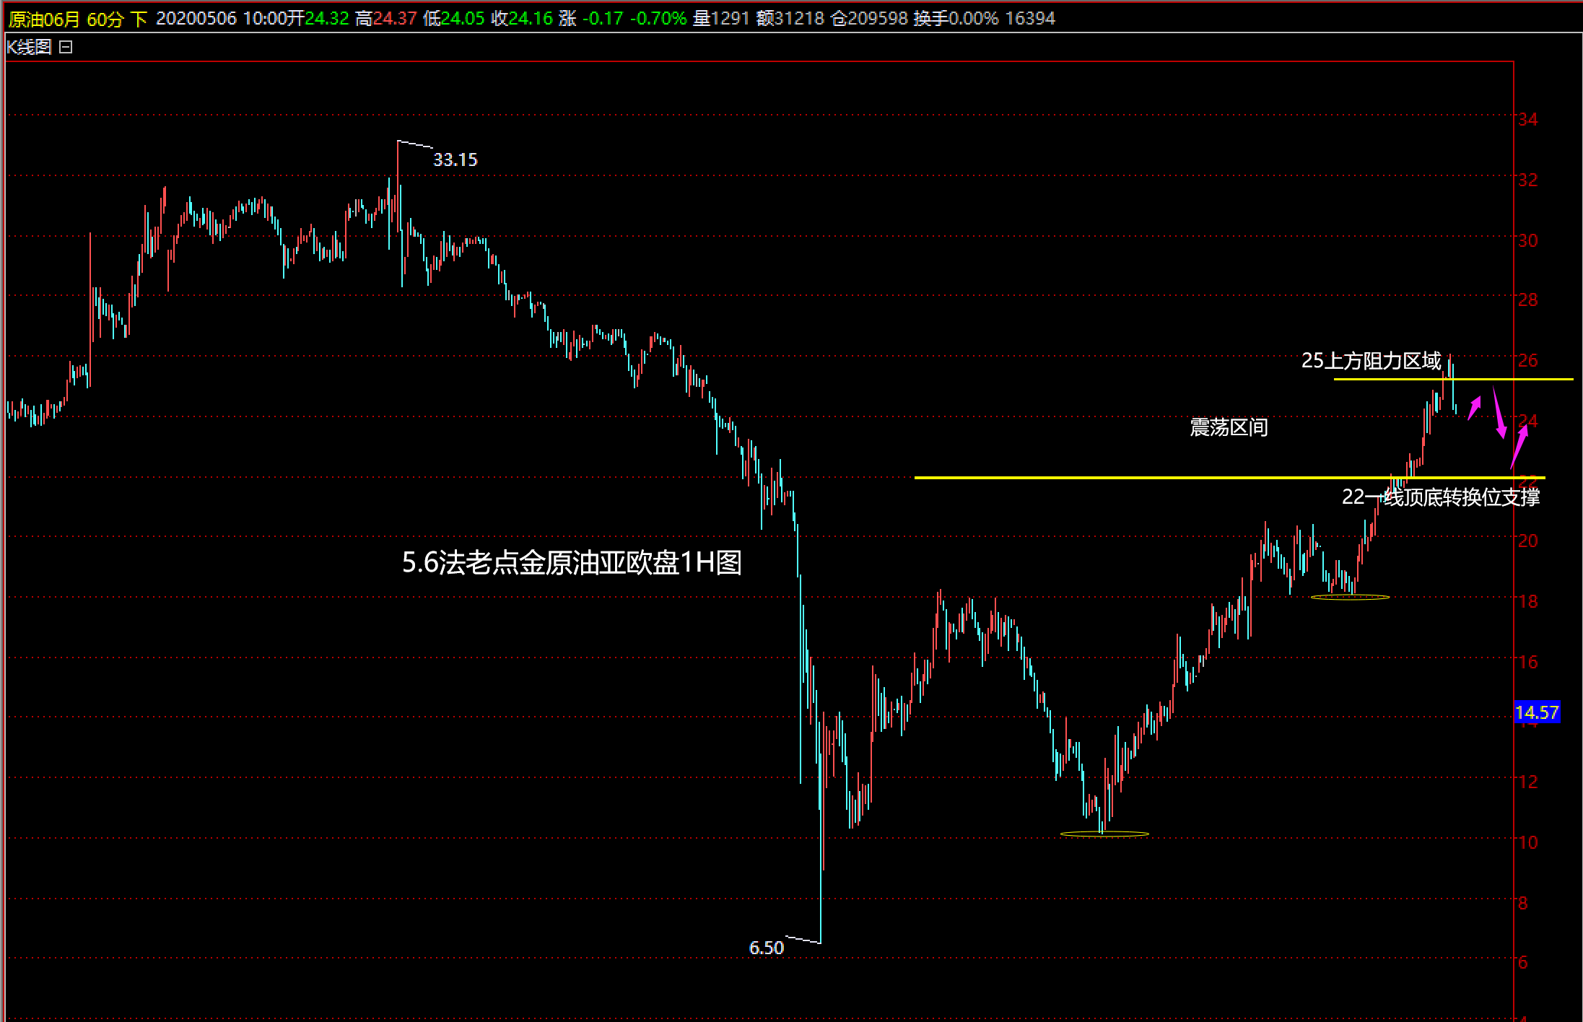The image size is (1583, 1022).
Task: Click the K线图 panel label
Action: (x=29, y=48)
